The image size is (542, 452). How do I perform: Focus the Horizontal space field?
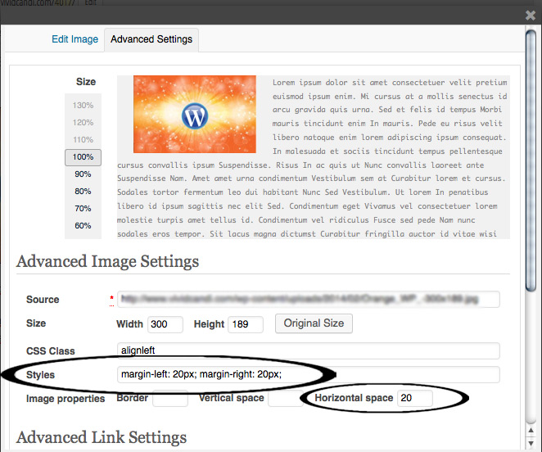(x=414, y=399)
